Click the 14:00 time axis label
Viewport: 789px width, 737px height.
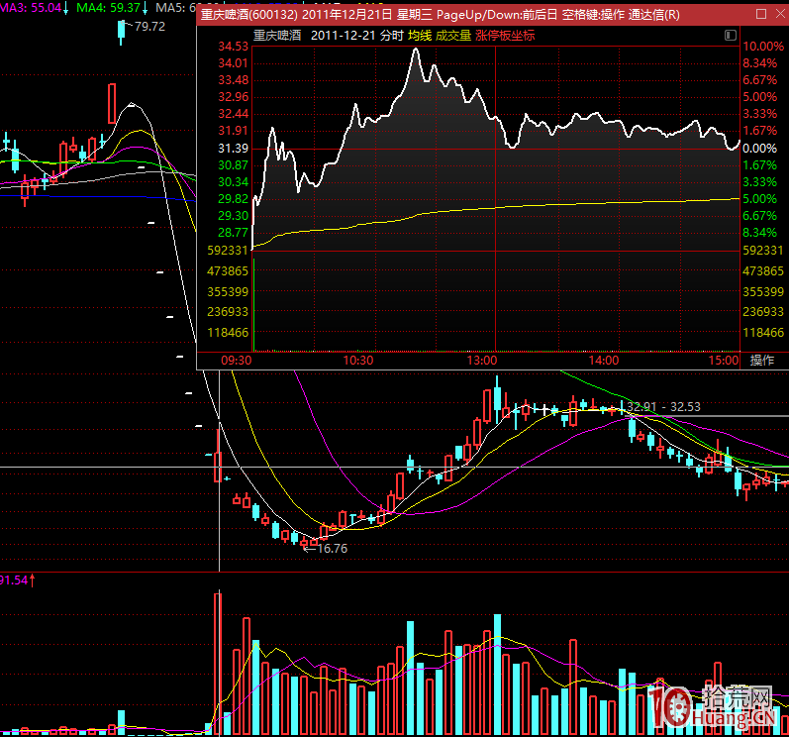(603, 361)
